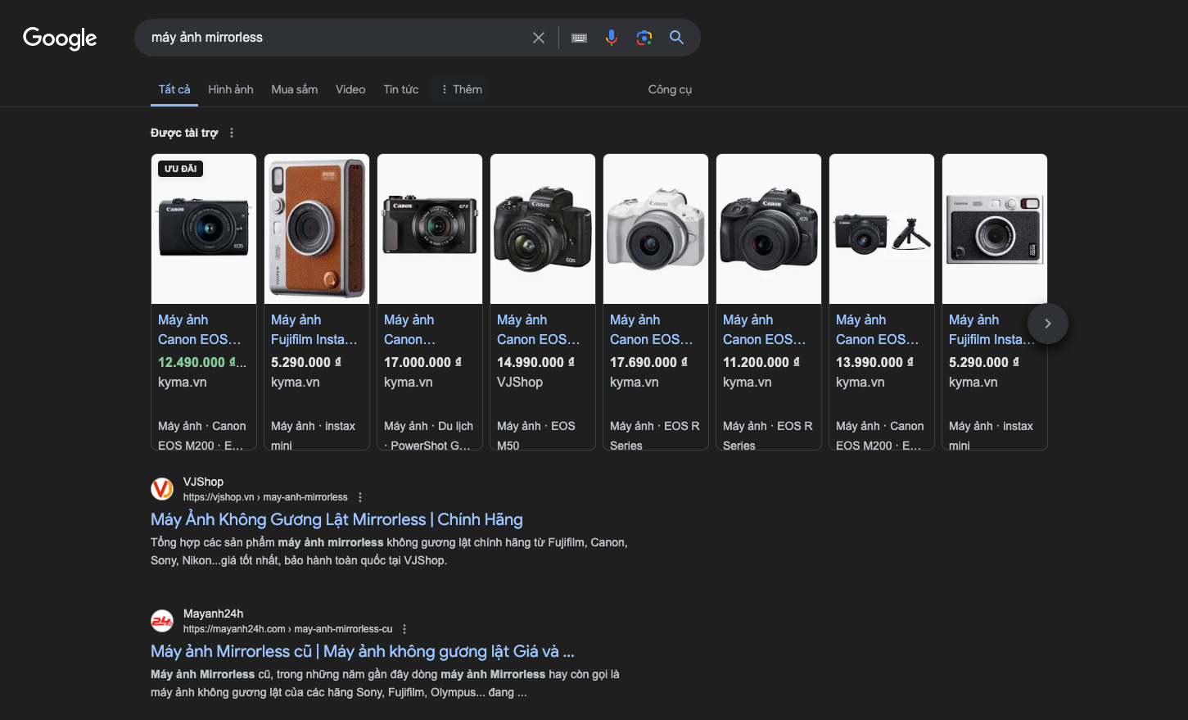The height and width of the screenshot is (720, 1188).
Task: Click the VJShop seller name on 14.990.000 card
Action: click(x=520, y=382)
